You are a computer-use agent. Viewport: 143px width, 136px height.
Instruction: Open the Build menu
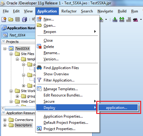pyautogui.click(x=122, y=11)
